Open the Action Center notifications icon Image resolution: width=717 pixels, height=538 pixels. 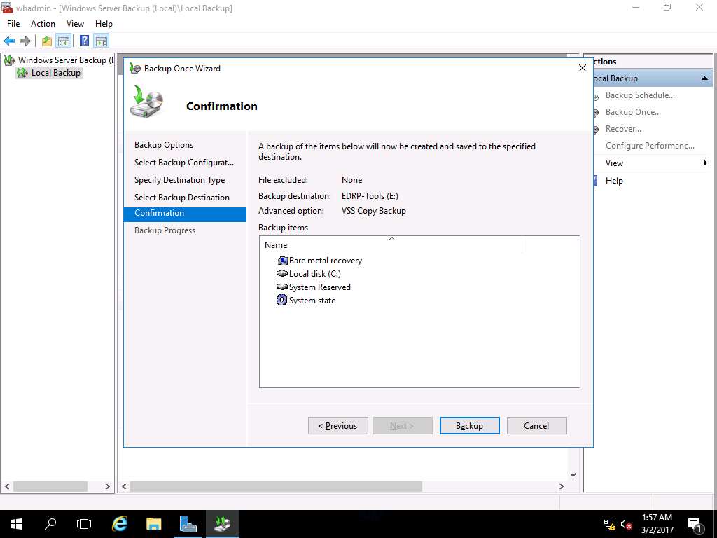(695, 525)
